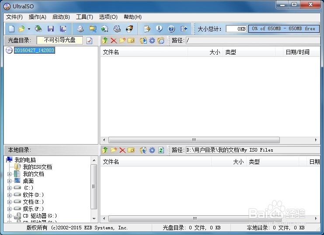Click the Help question mark icon
Image resolution: width=324 pixels, height=235 pixels.
(x=171, y=29)
